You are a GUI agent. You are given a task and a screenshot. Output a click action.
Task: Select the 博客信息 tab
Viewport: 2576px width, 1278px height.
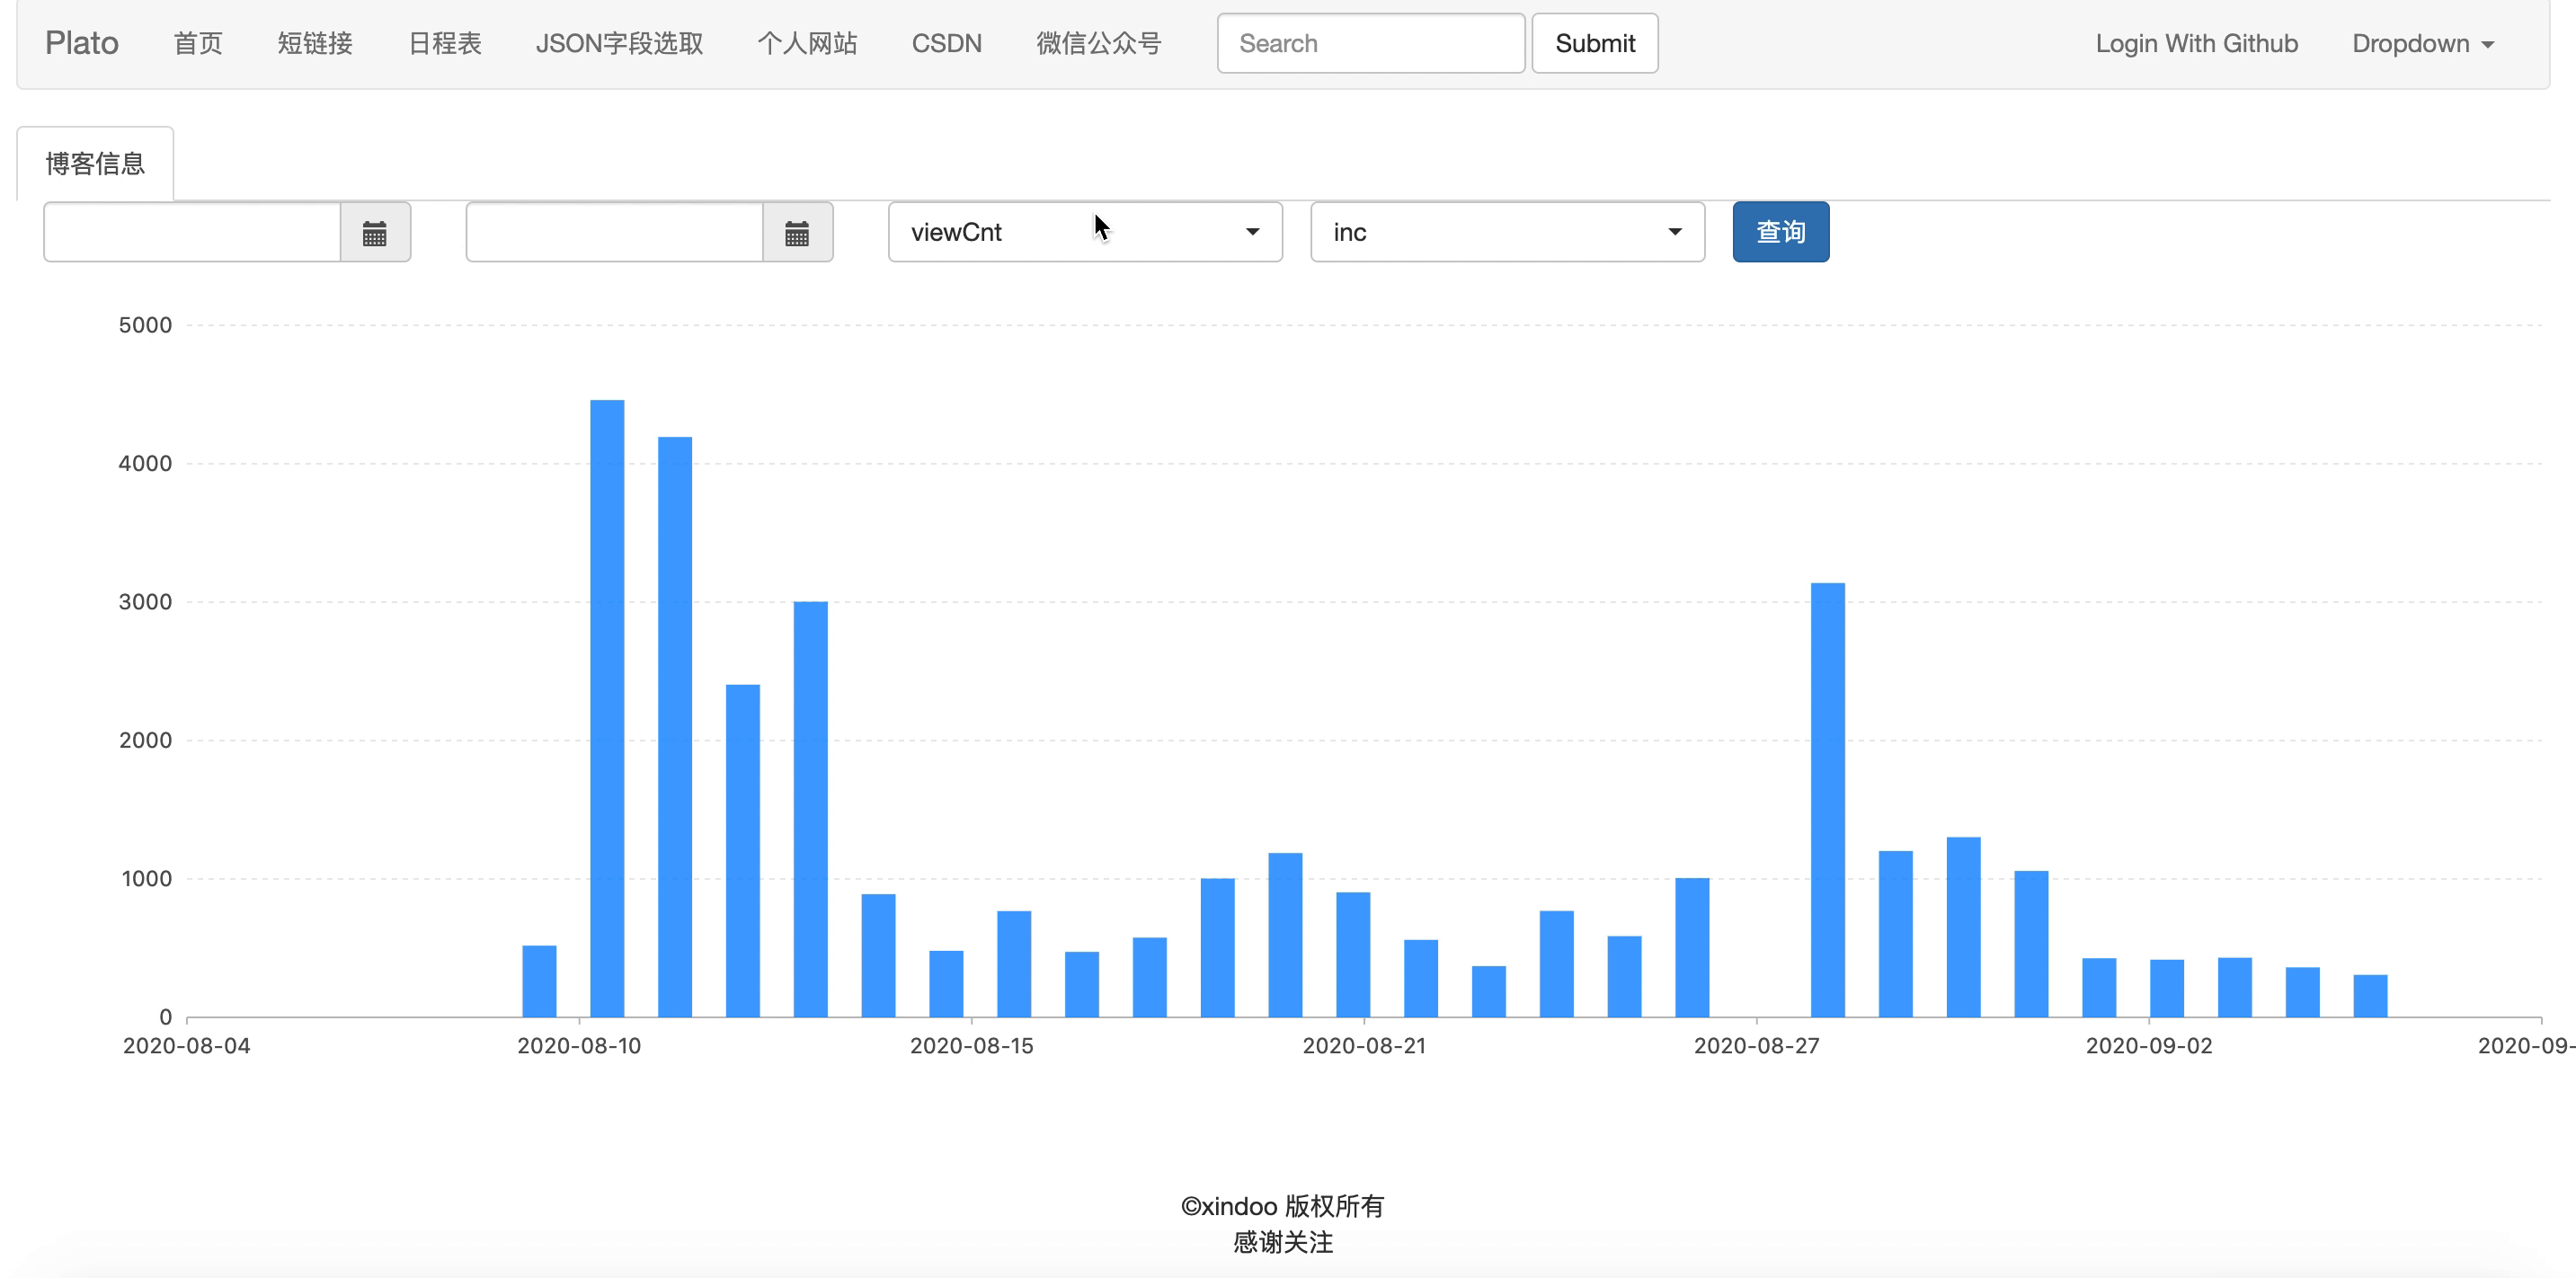pos(95,164)
